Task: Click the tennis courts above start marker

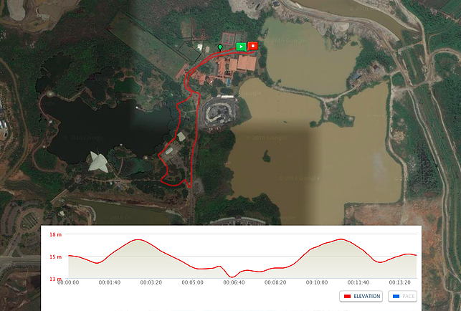Action: tap(232, 38)
